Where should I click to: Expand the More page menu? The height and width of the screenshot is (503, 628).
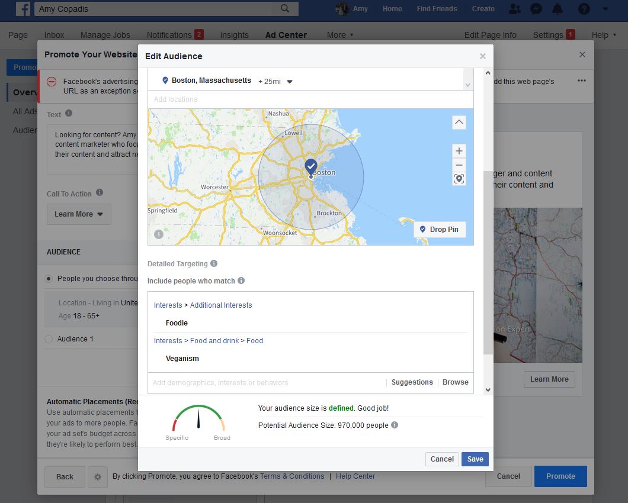tap(340, 35)
